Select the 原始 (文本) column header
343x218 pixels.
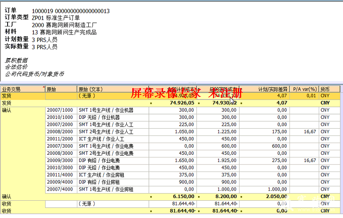point(113,89)
